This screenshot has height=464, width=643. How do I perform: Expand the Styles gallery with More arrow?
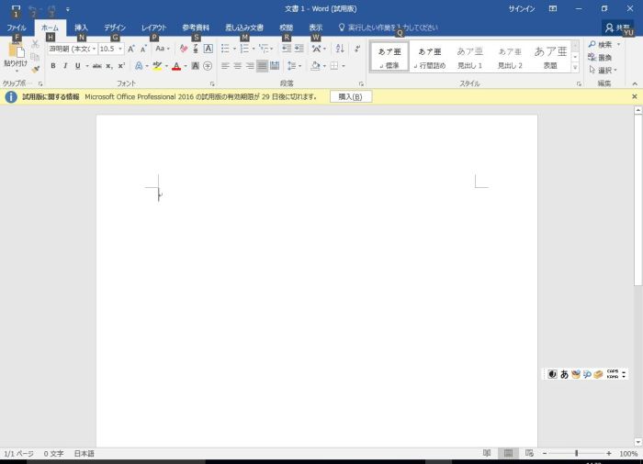pos(575,67)
